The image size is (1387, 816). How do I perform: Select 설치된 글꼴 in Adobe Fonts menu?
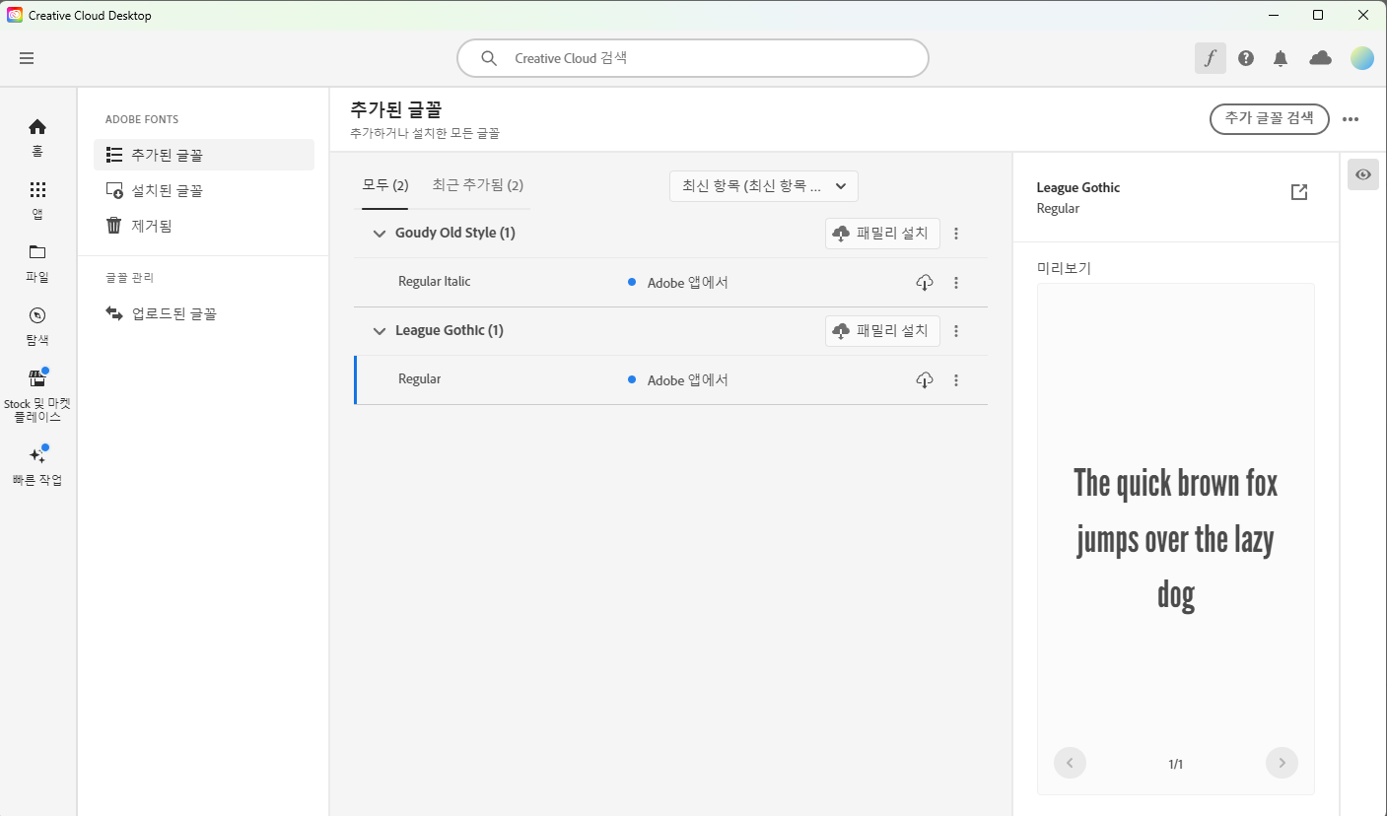point(204,190)
